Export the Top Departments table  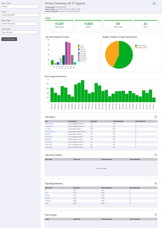point(156,183)
